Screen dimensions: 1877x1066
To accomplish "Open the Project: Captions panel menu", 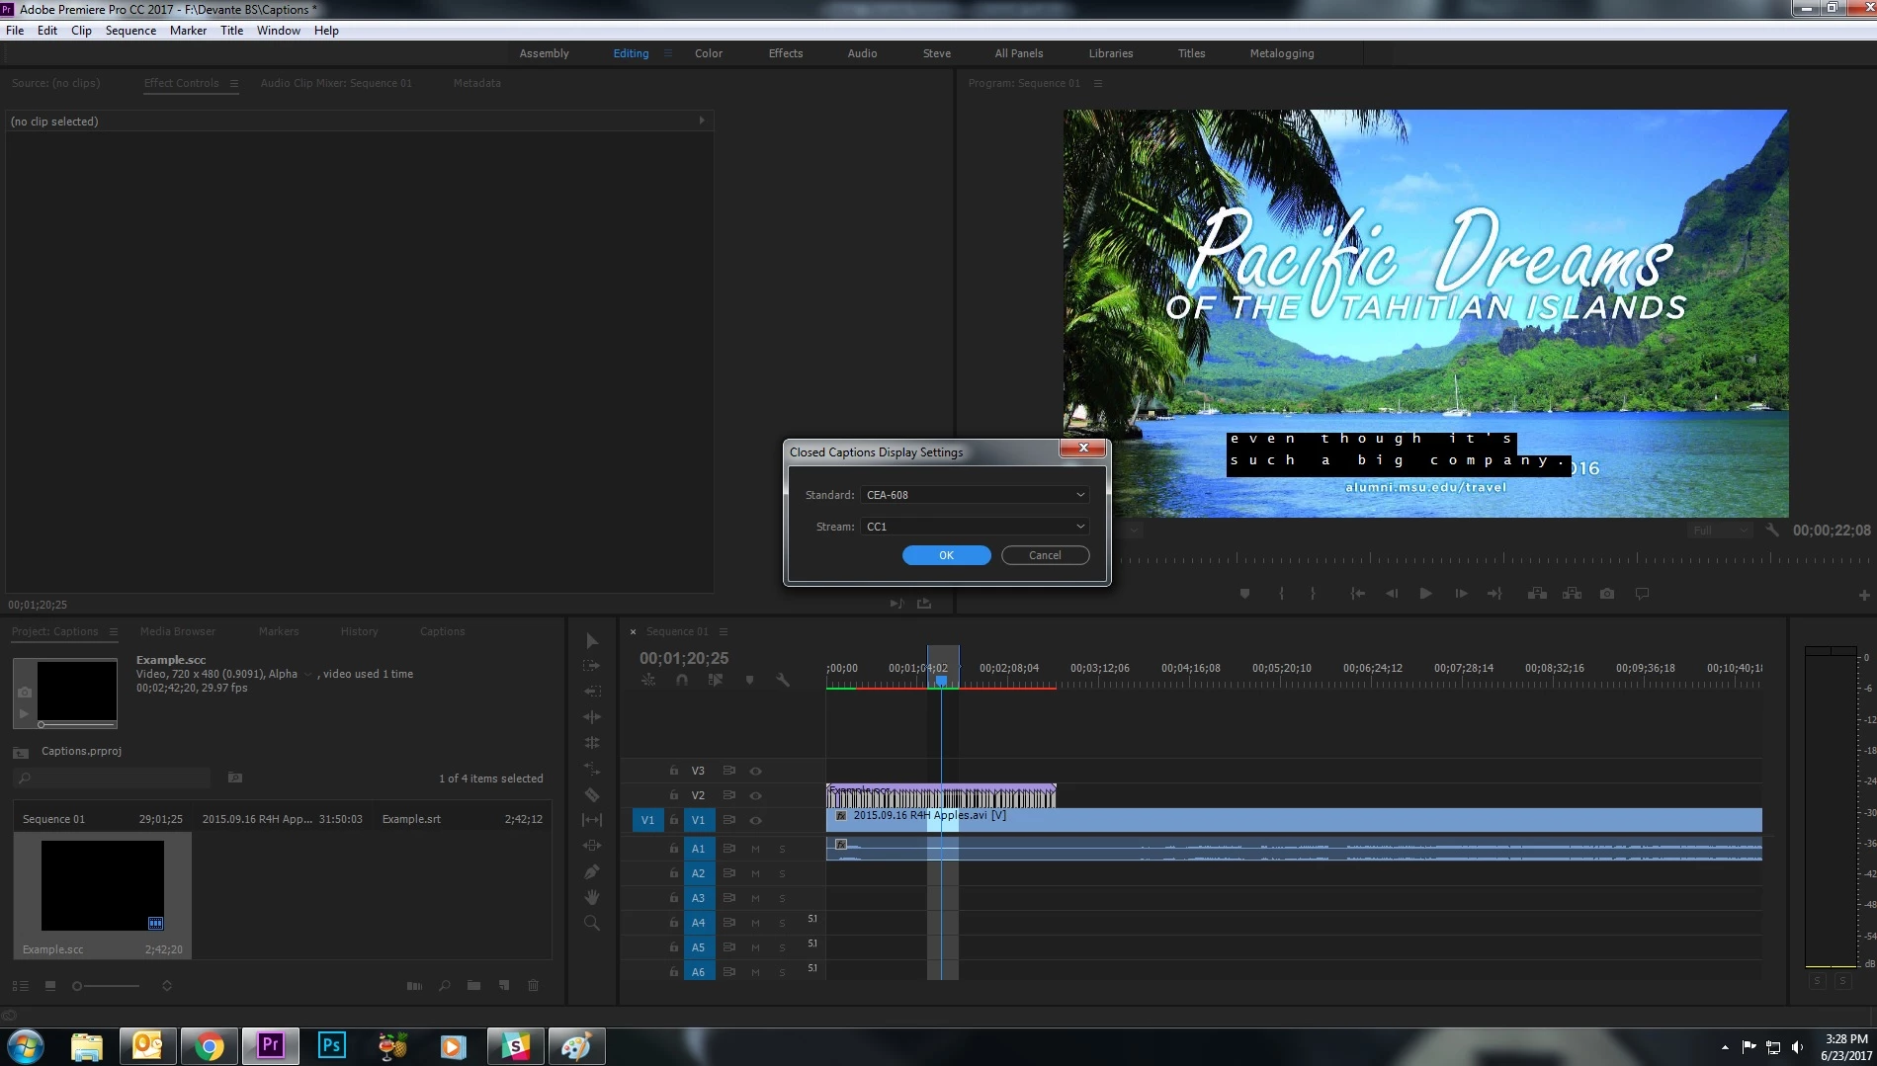I will [x=114, y=632].
